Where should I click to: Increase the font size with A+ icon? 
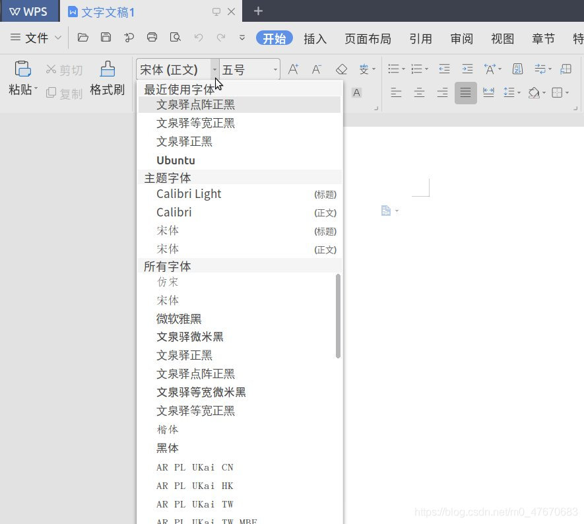[292, 68]
